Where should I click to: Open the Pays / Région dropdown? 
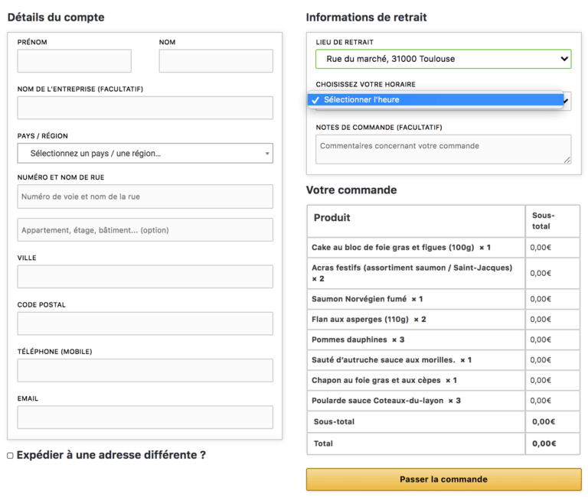(x=145, y=153)
